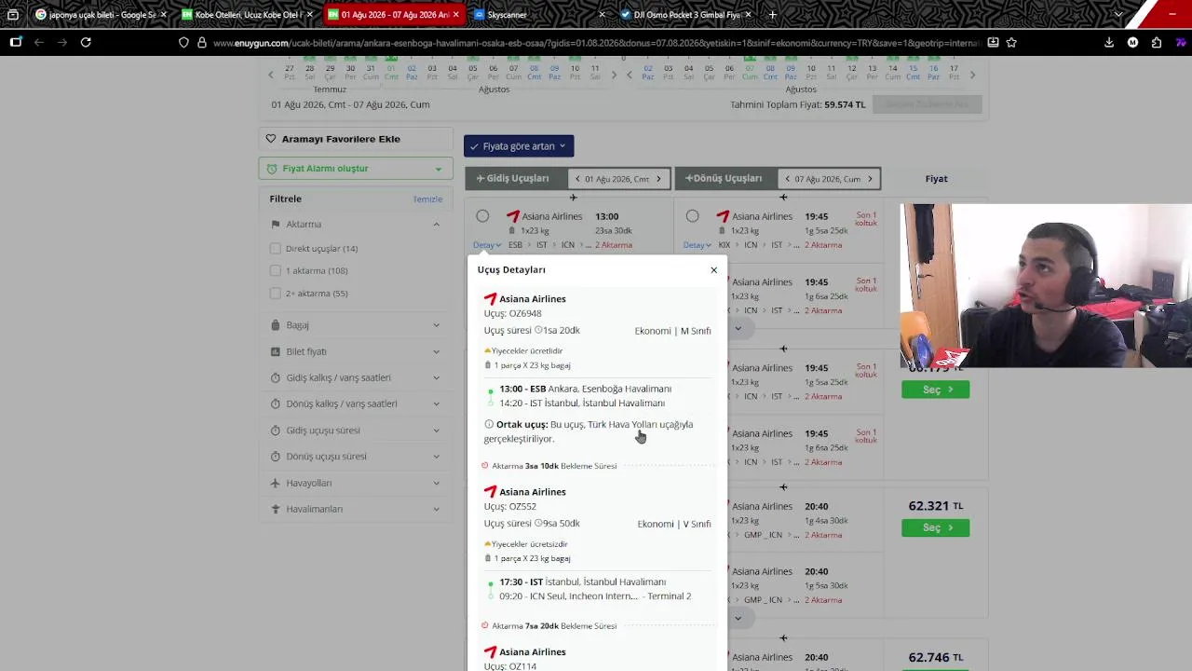Expand the Bilet fiyatı filter section
Image resolution: width=1192 pixels, height=671 pixels.
coord(436,351)
